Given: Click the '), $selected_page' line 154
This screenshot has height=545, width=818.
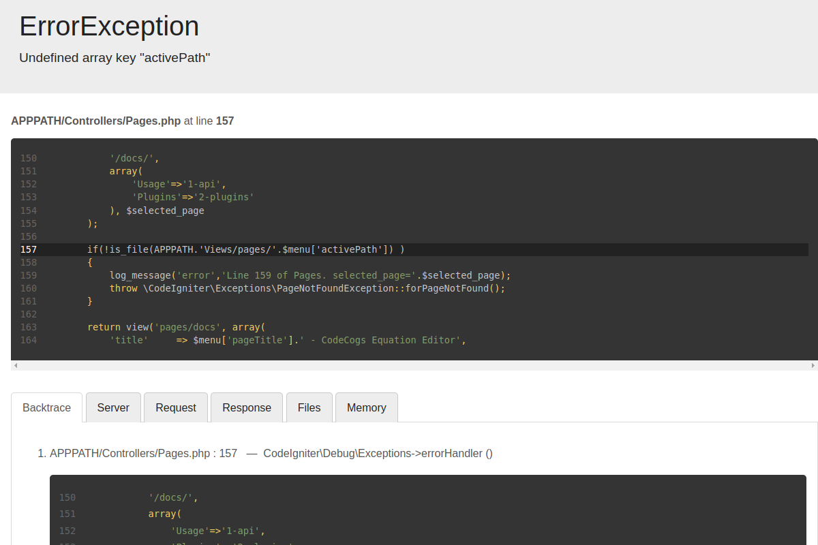Looking at the screenshot, I should click(x=157, y=211).
